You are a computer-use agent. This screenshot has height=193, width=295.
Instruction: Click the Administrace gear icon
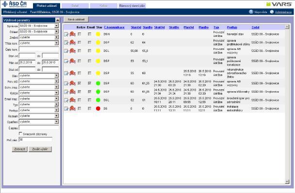tap(272, 12)
